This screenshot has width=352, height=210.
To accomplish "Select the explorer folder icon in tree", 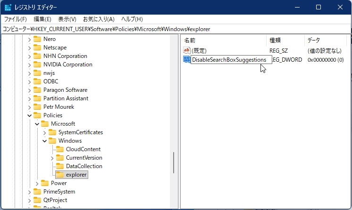I will pos(60,175).
